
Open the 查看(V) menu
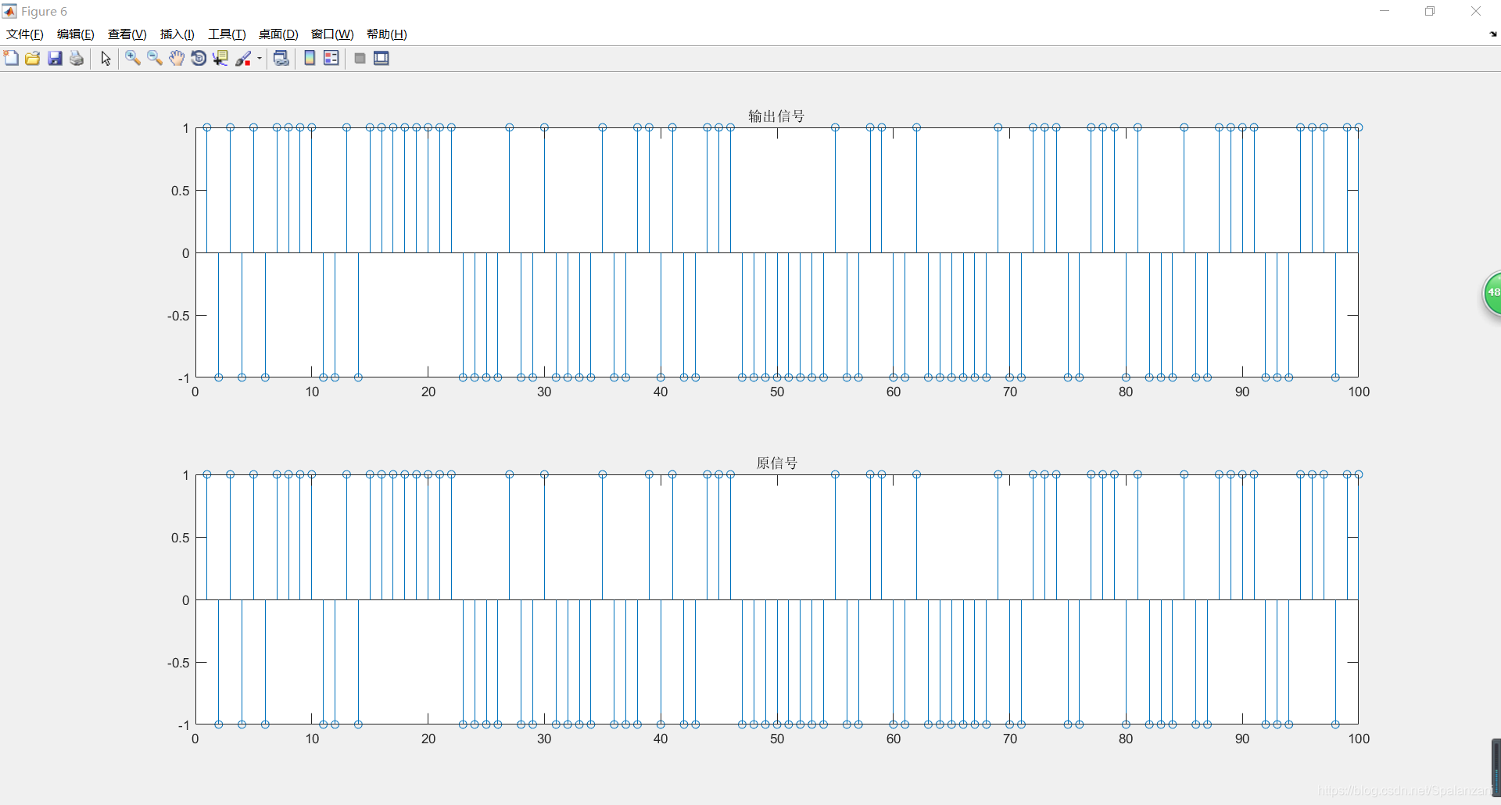127,34
